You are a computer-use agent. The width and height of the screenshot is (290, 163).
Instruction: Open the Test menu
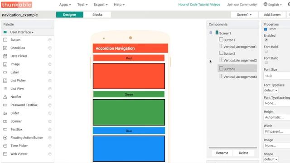click(82, 5)
